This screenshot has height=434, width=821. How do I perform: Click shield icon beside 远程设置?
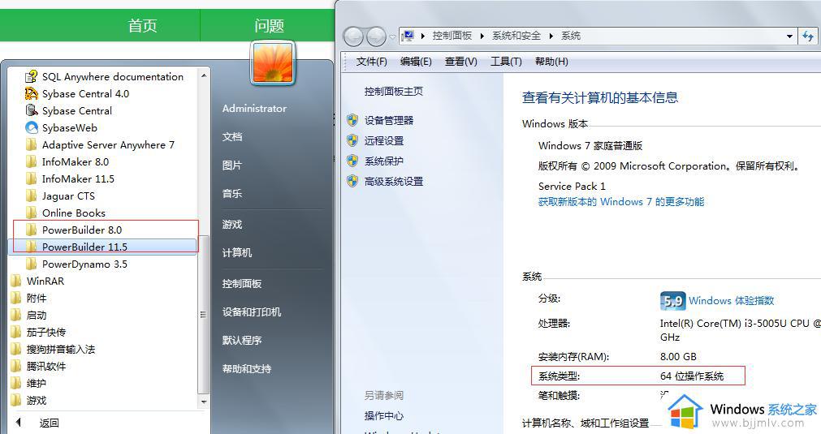[x=352, y=140]
